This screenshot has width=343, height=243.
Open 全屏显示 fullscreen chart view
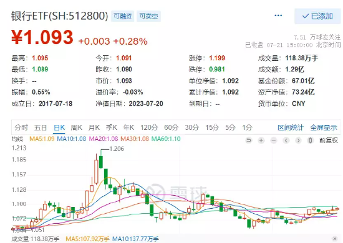coord(324,127)
